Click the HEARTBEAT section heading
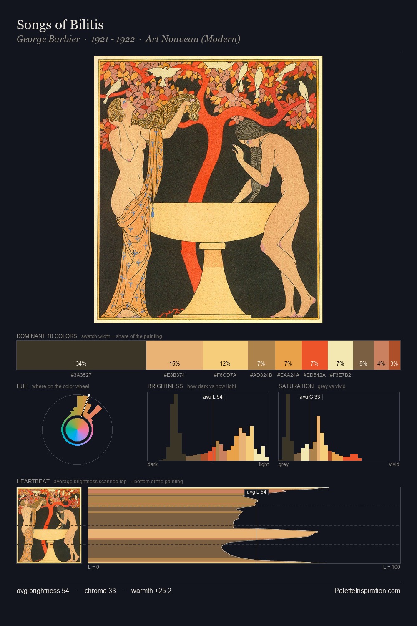 33,481
